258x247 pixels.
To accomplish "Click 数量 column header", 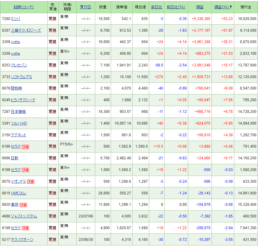I will (x=103, y=7).
